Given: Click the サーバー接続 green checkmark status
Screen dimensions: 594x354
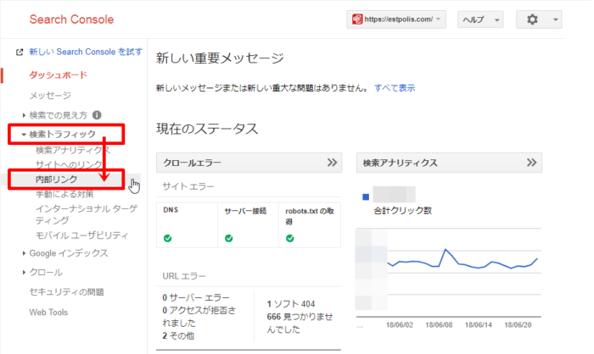Looking at the screenshot, I should click(228, 238).
